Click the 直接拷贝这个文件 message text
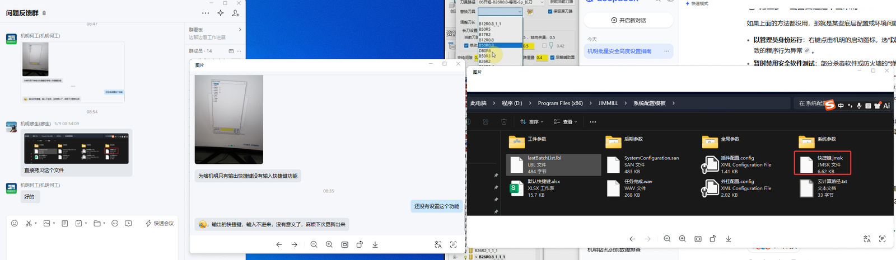The height and width of the screenshot is (260, 896). pyautogui.click(x=44, y=170)
